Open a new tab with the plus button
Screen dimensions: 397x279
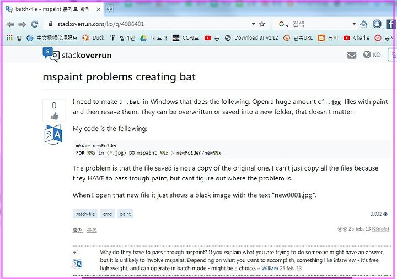(x=109, y=9)
